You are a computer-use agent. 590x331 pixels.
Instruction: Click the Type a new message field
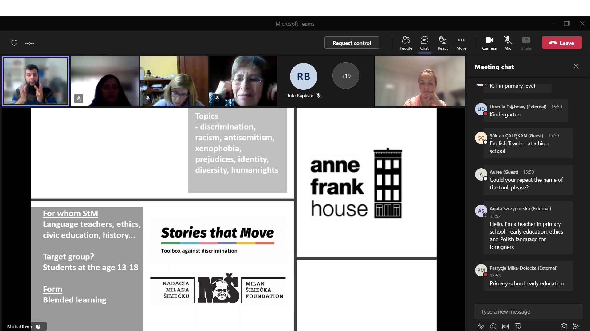(528, 312)
